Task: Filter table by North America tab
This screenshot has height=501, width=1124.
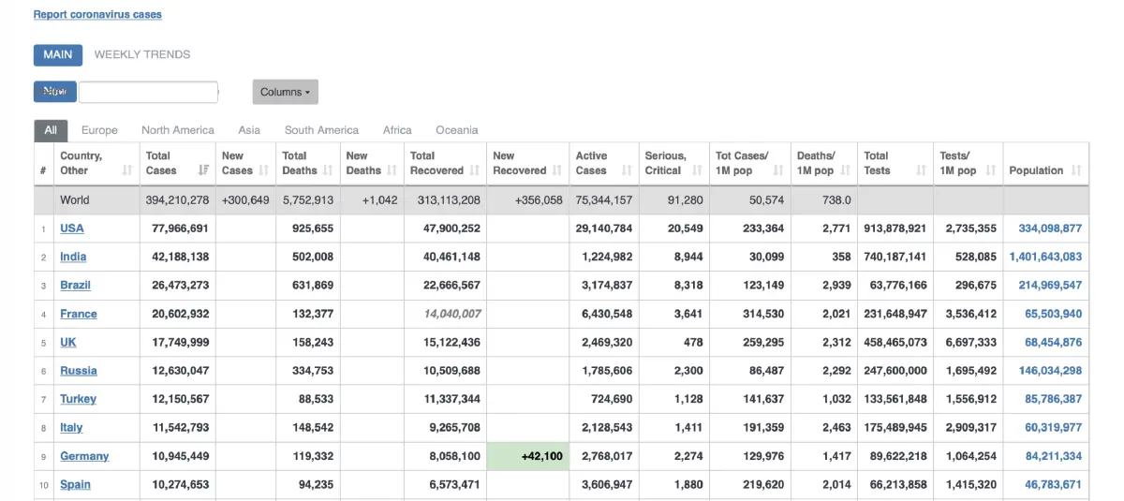Action: pos(178,130)
